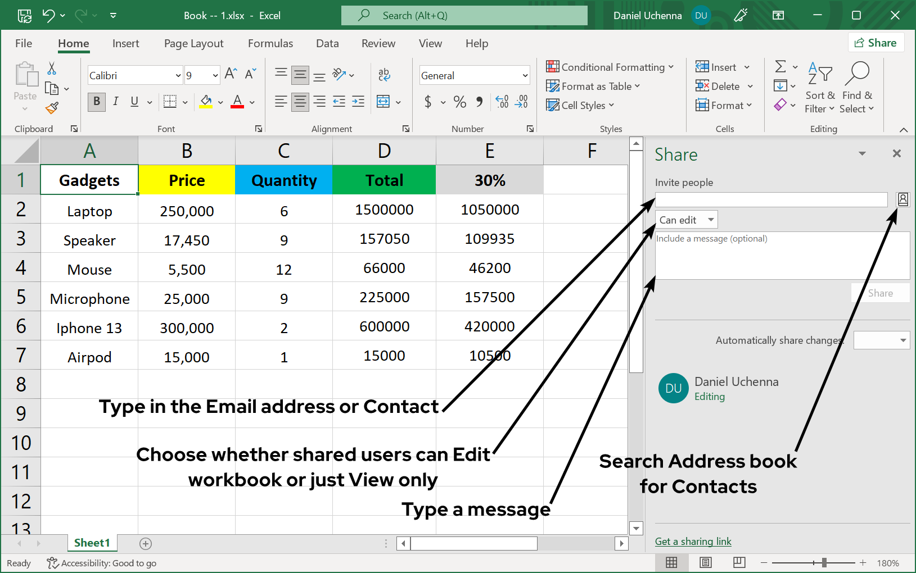The image size is (916, 573).
Task: Select the Find & Select icon
Action: (856, 87)
